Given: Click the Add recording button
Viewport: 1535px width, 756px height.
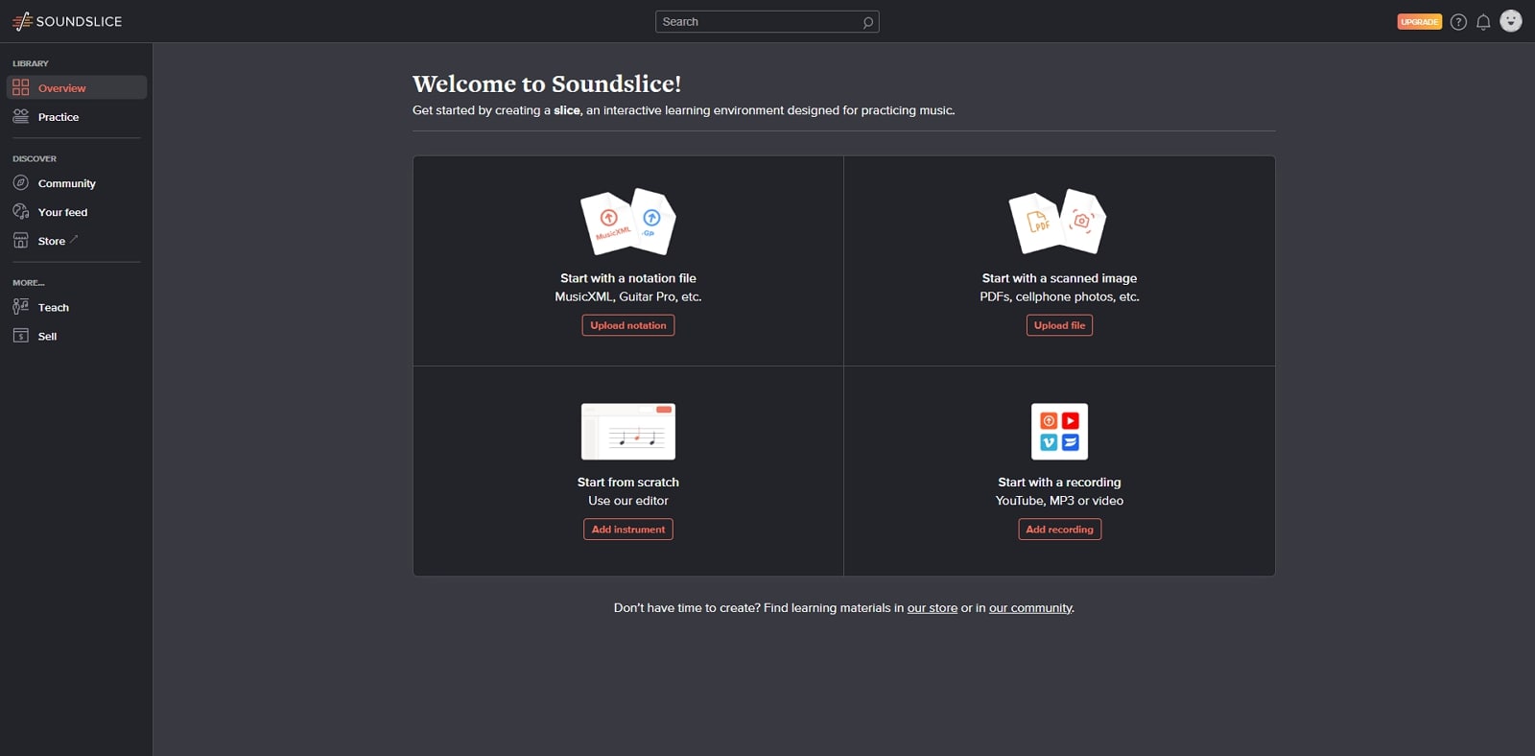Looking at the screenshot, I should (x=1059, y=530).
